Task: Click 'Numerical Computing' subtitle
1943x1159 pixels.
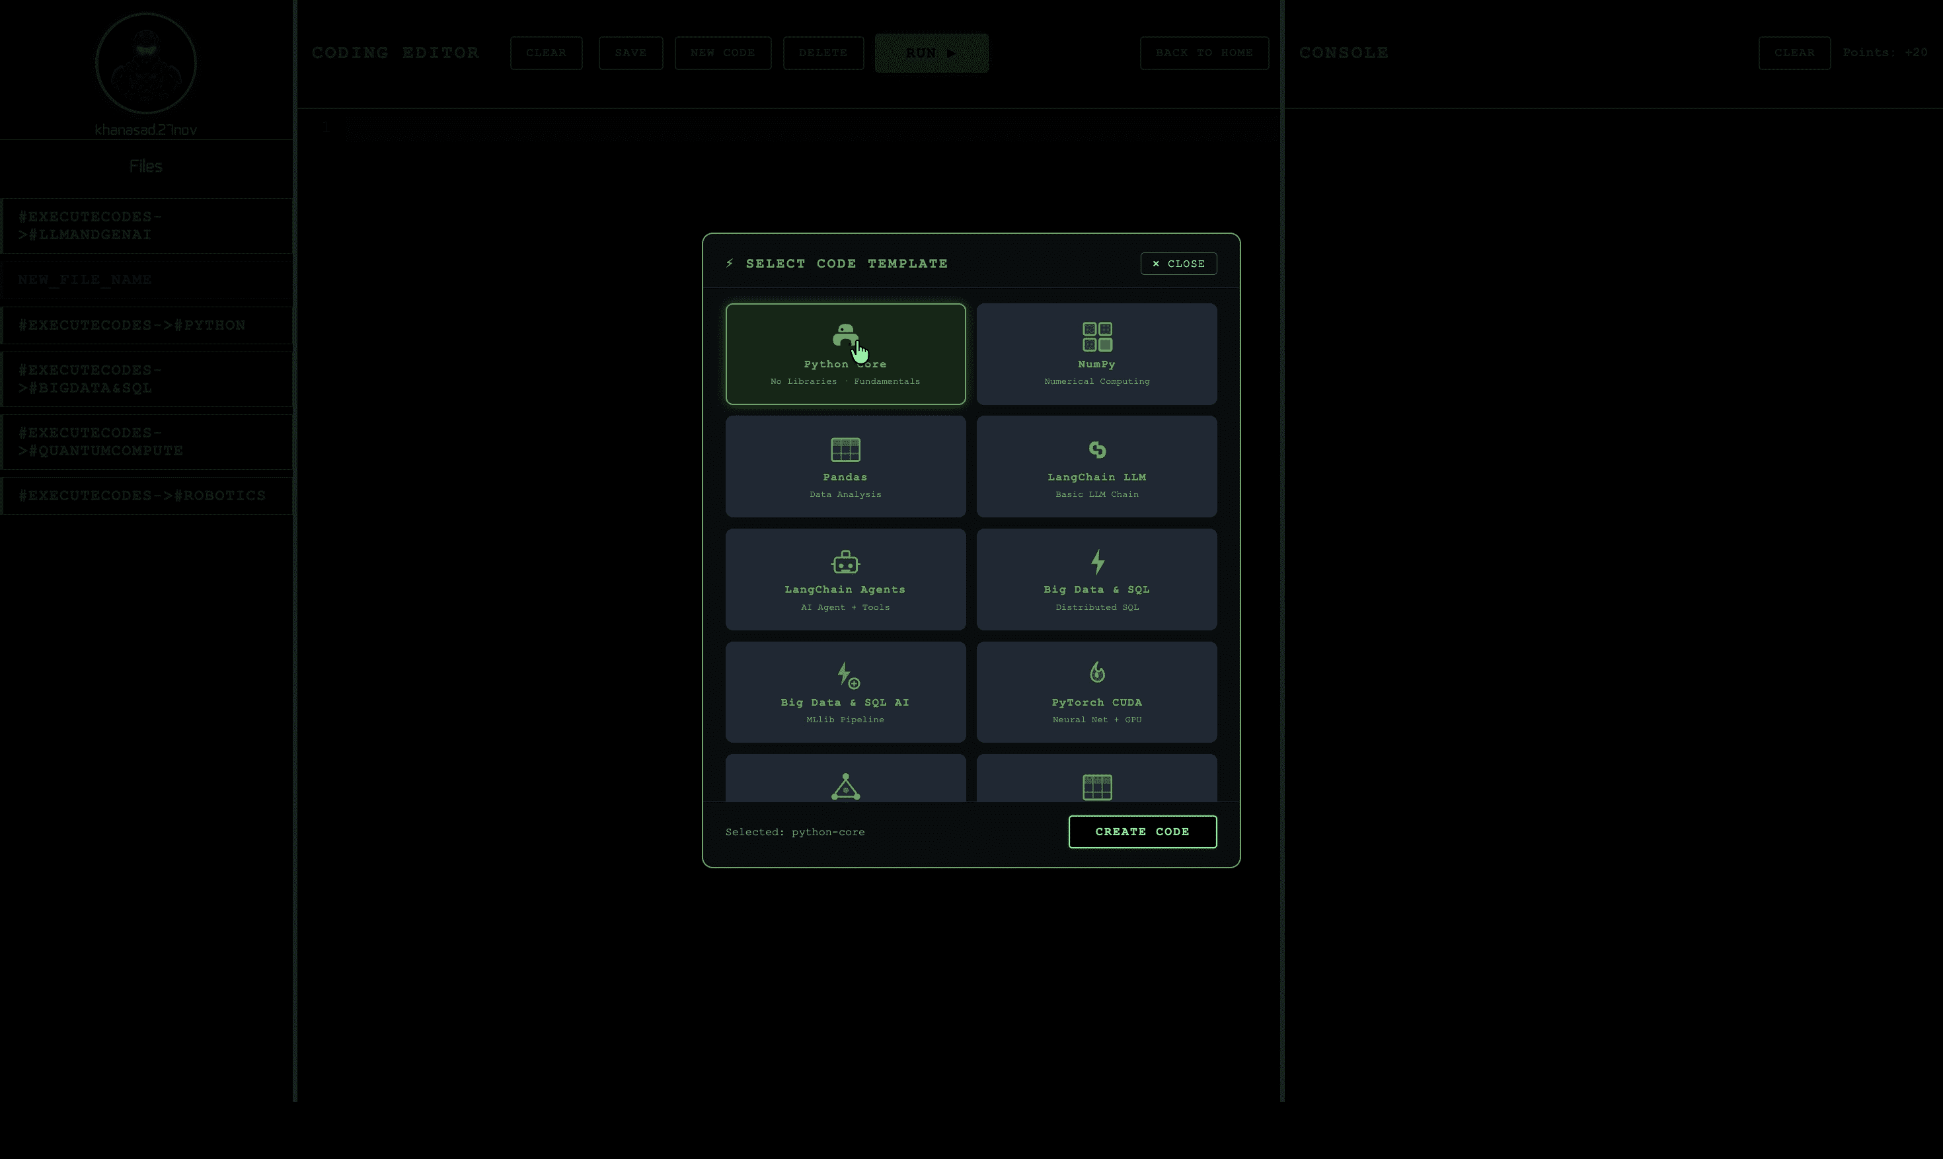Action: click(1096, 382)
